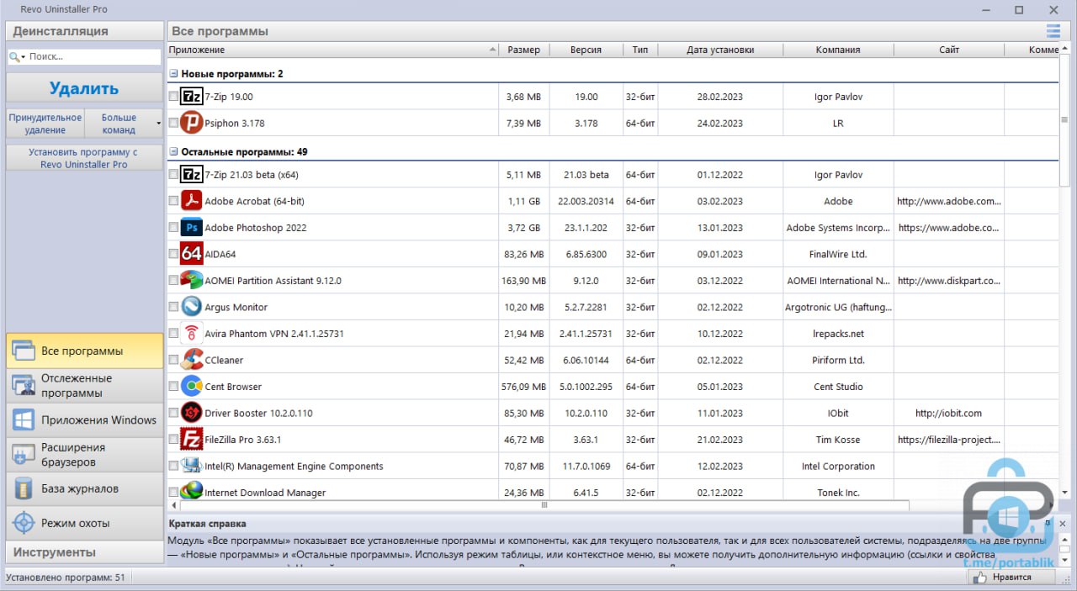Click the search magnifier icon

[15, 56]
